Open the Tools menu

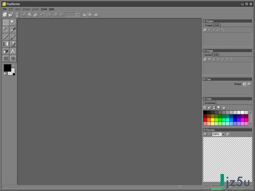(44, 9)
